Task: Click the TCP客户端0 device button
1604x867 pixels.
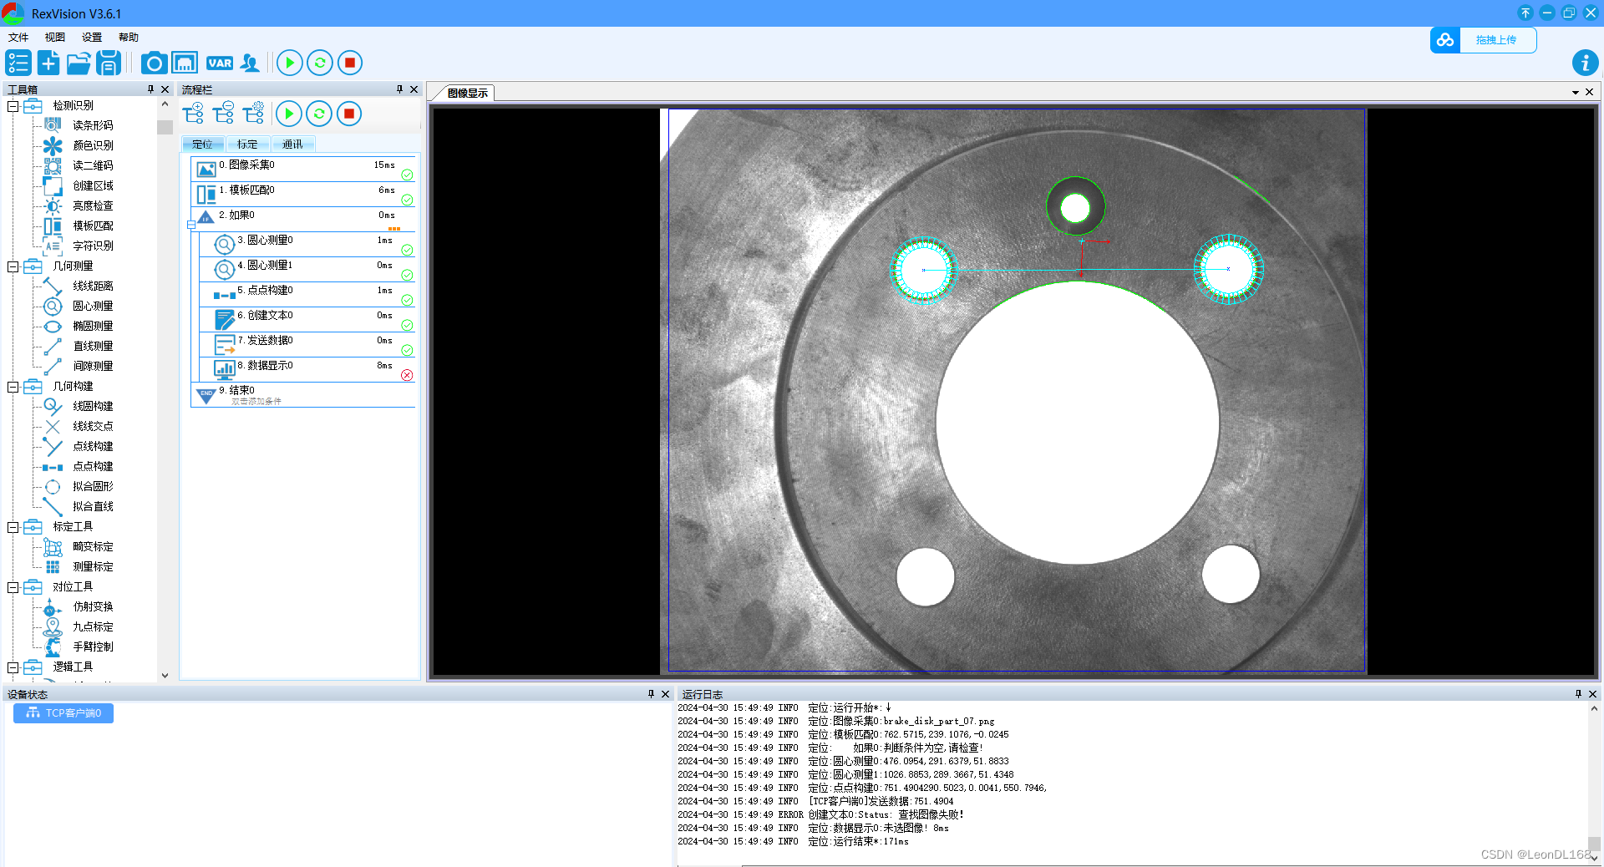Action: coord(63,712)
